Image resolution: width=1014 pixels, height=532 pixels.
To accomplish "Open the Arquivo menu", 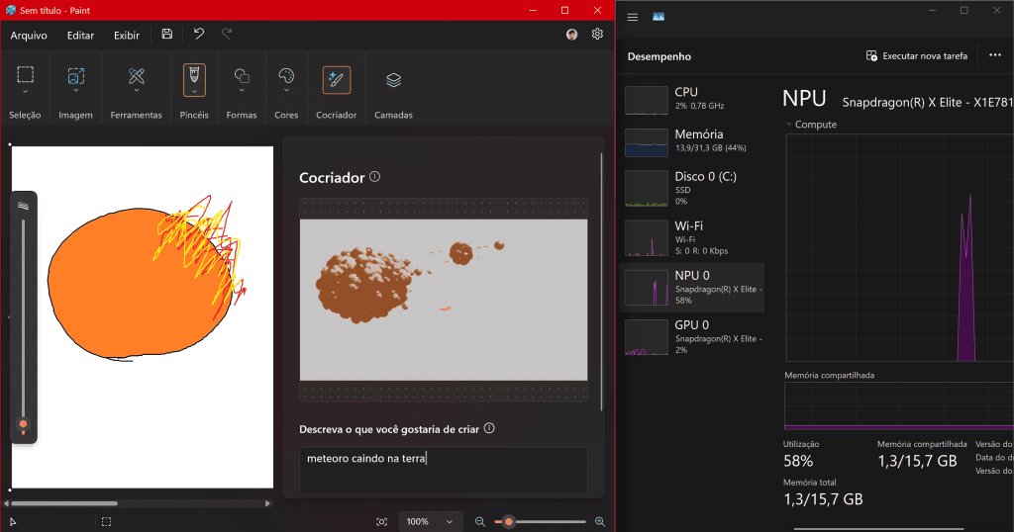I will pyautogui.click(x=31, y=35).
